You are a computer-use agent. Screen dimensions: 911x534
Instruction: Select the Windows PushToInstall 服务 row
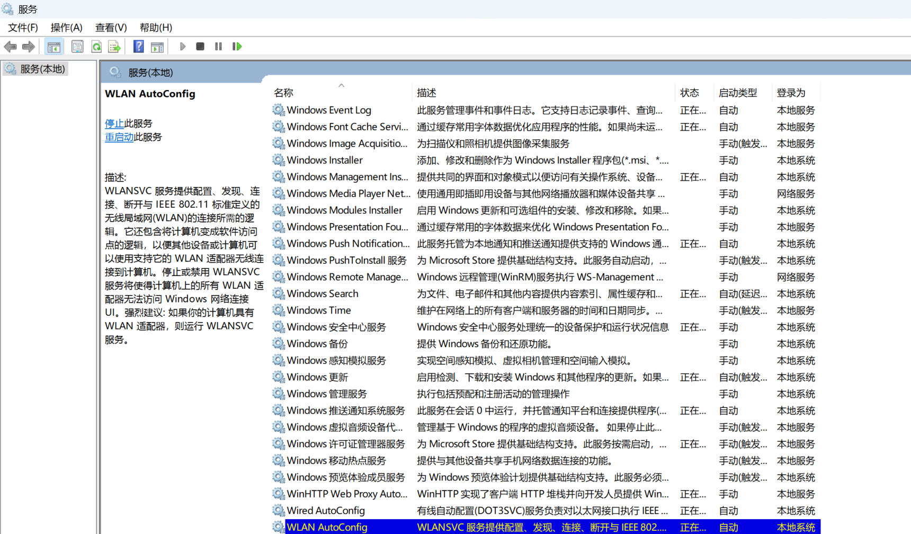546,261
